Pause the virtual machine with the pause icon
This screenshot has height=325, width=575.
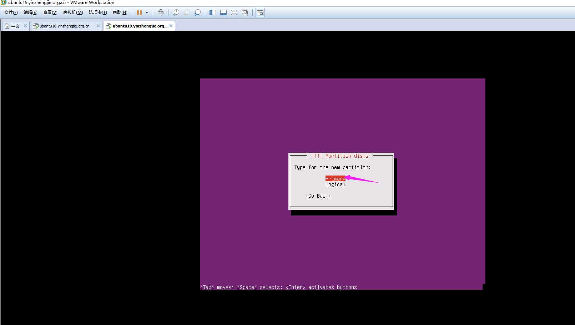click(139, 12)
